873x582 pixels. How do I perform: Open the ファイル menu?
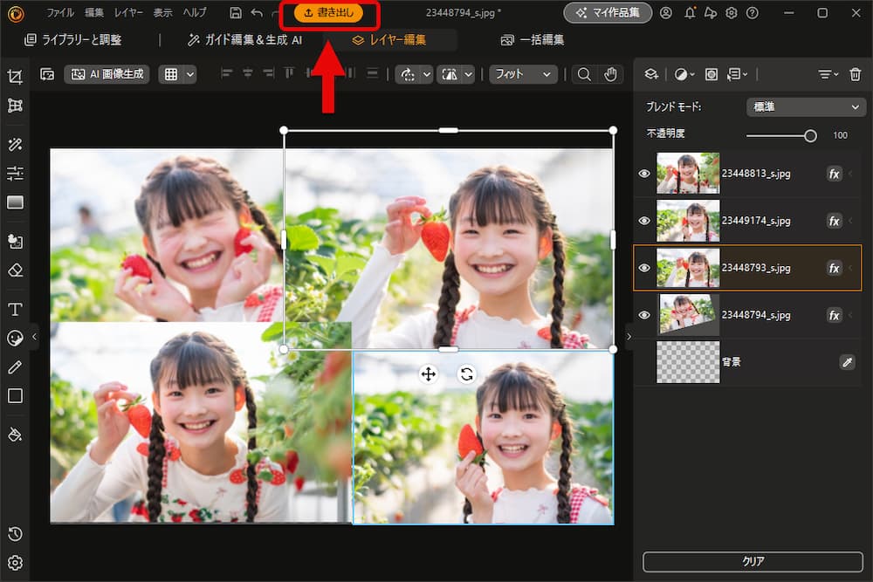point(61,13)
